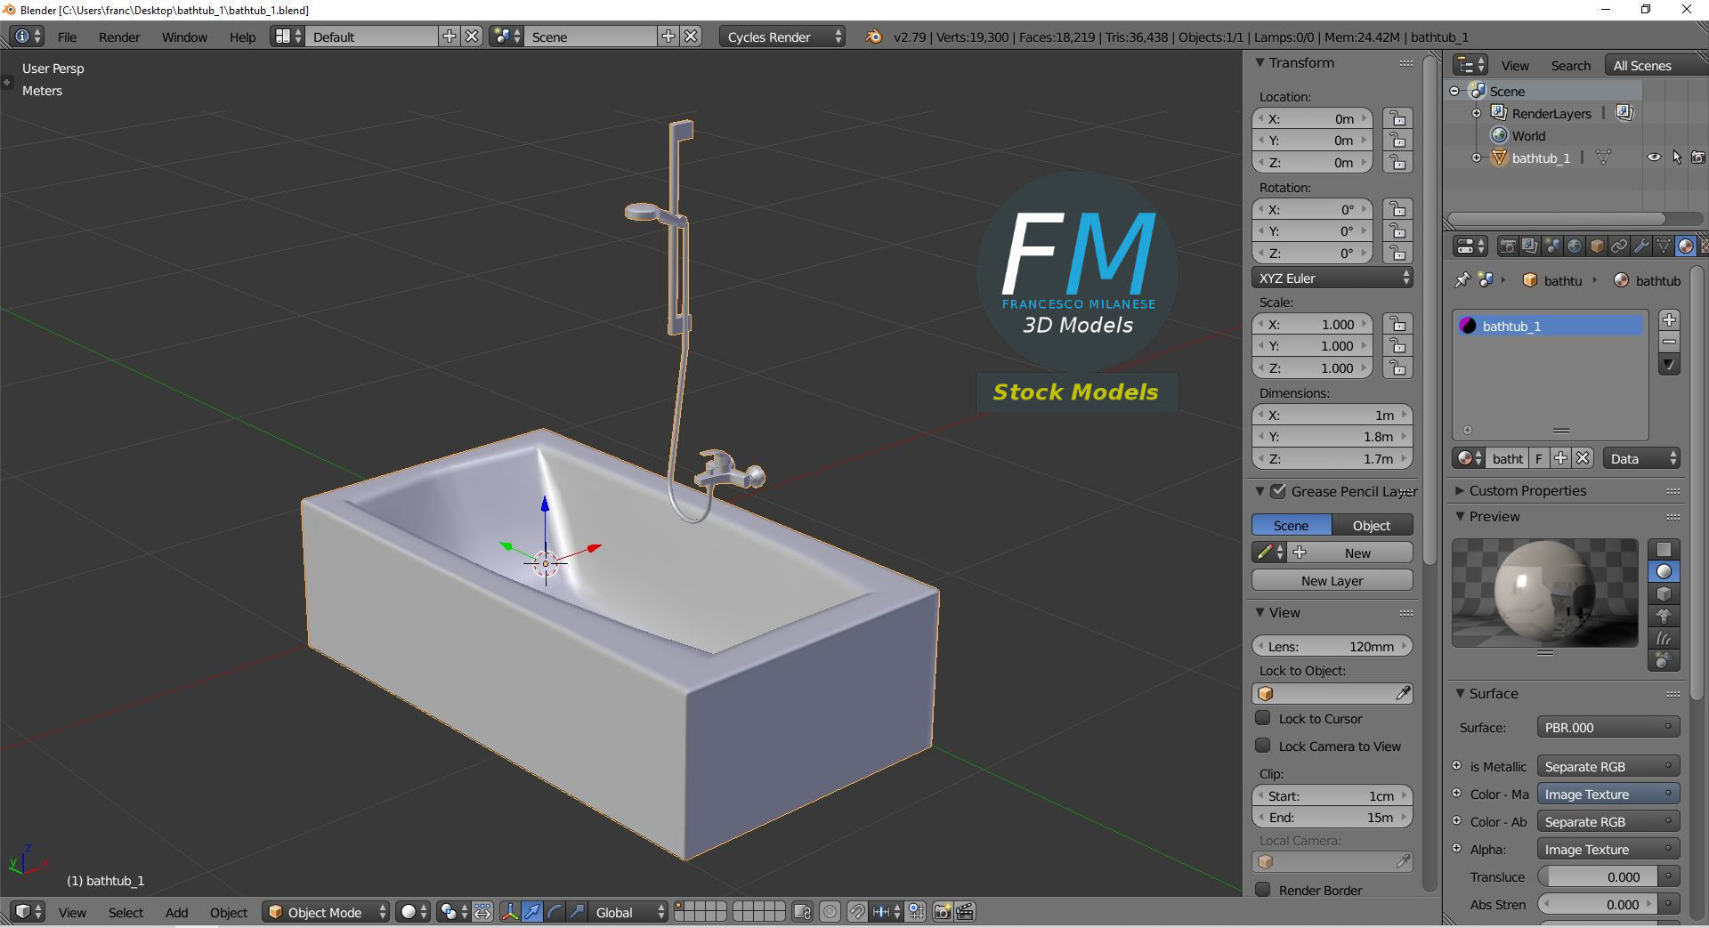Select the cube preview type icon
Screen dimensions: 1709x928
pyautogui.click(x=1664, y=593)
